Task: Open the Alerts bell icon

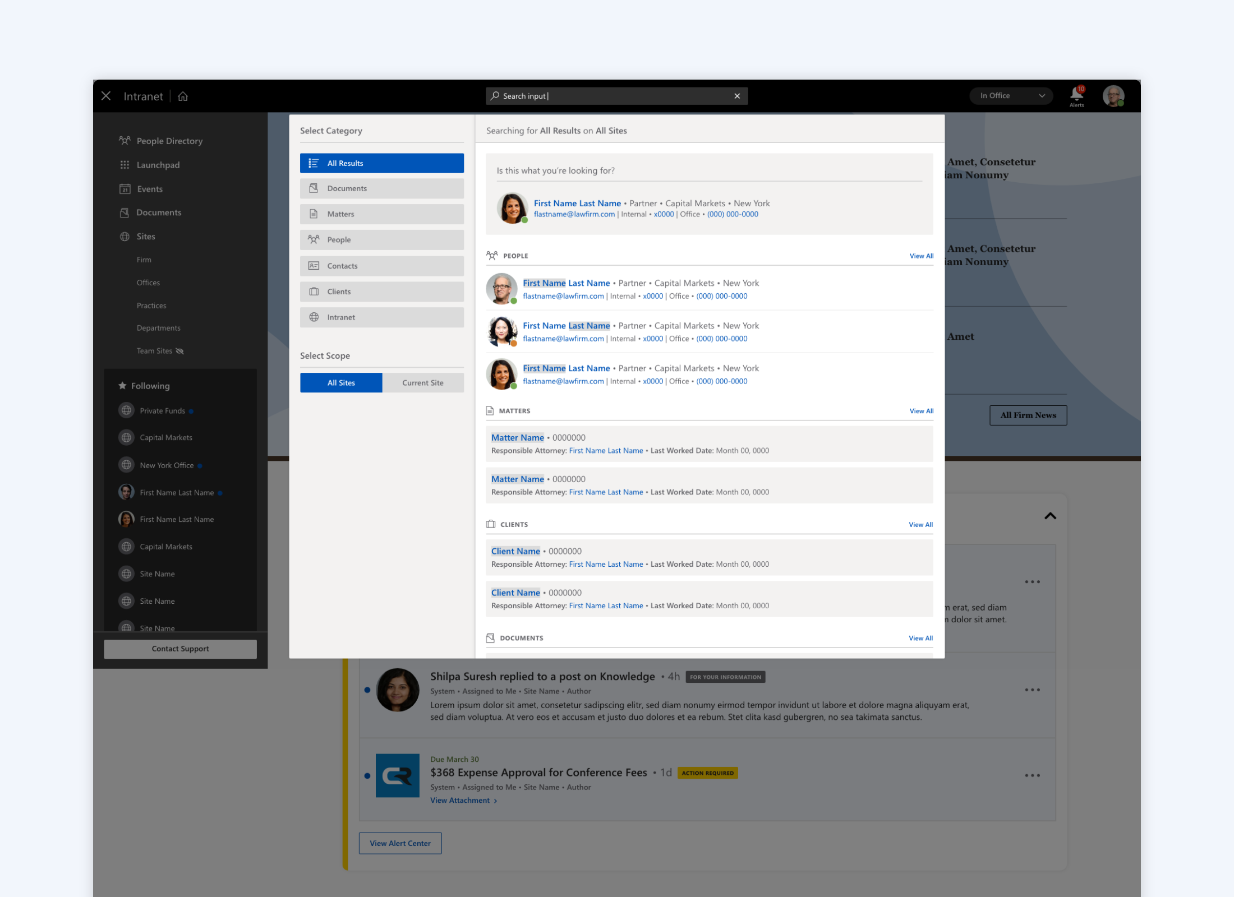Action: coord(1076,94)
